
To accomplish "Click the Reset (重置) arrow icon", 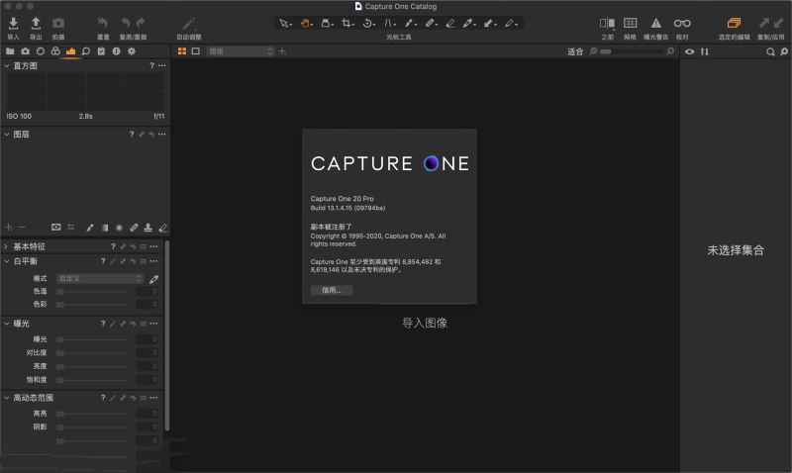I will 103,23.
